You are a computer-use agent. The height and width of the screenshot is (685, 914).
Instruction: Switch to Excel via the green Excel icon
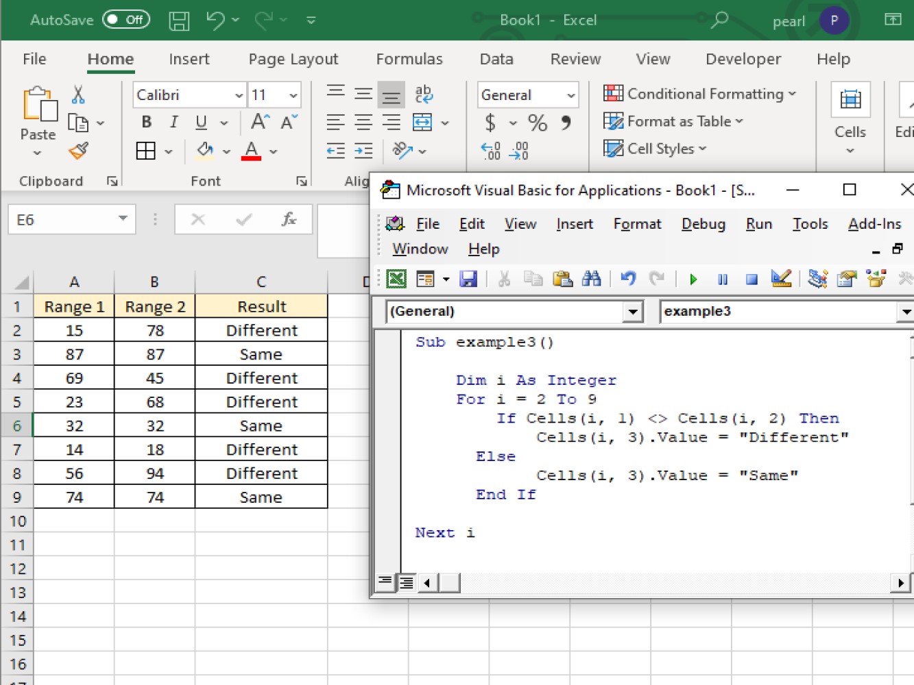tap(396, 279)
